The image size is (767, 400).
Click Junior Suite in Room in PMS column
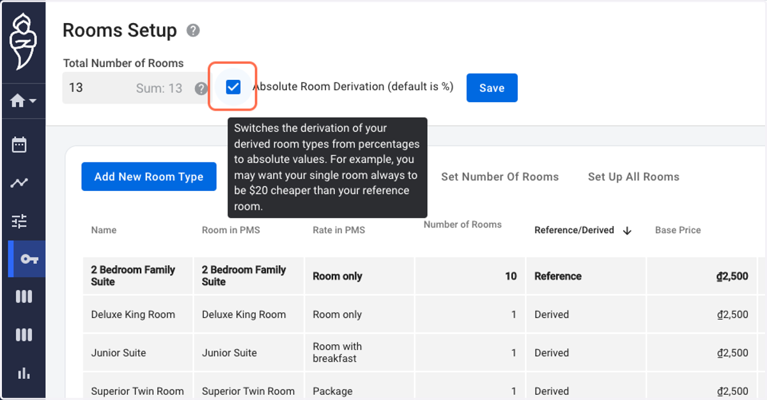(x=249, y=353)
